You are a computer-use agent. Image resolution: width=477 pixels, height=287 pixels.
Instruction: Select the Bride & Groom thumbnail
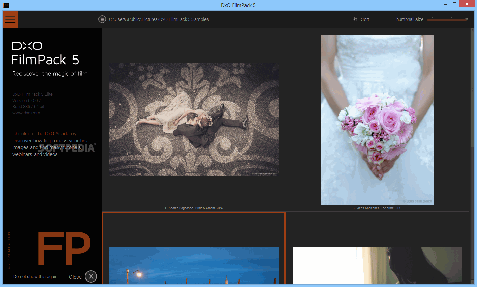(x=194, y=120)
